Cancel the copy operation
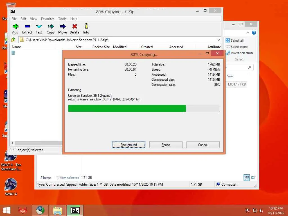 [203, 145]
